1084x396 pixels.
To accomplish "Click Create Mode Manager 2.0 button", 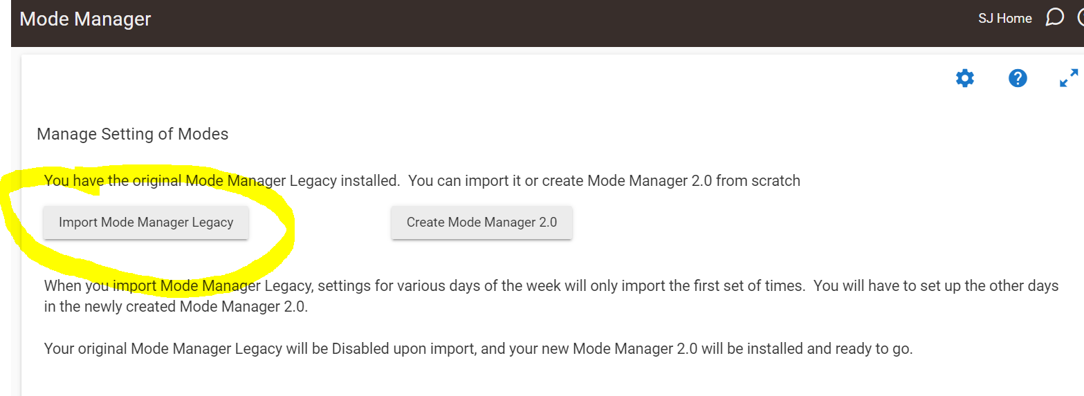I will tap(481, 223).
